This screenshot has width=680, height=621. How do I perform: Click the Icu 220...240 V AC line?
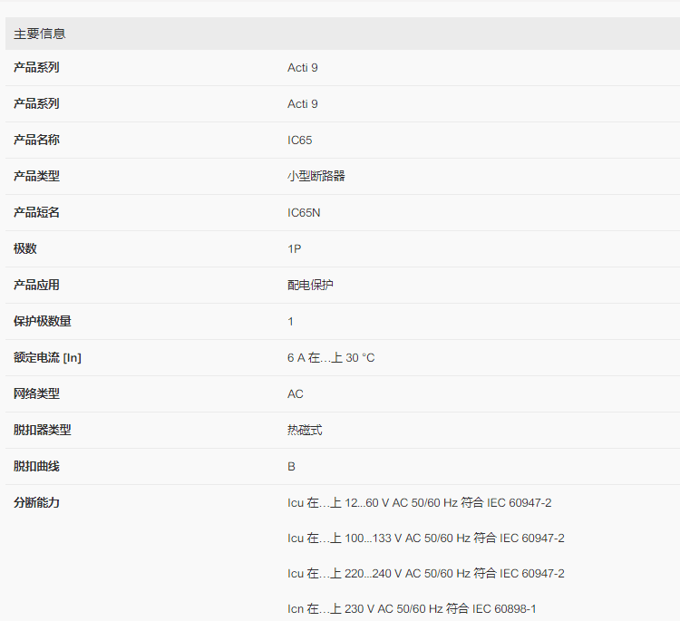pos(426,573)
